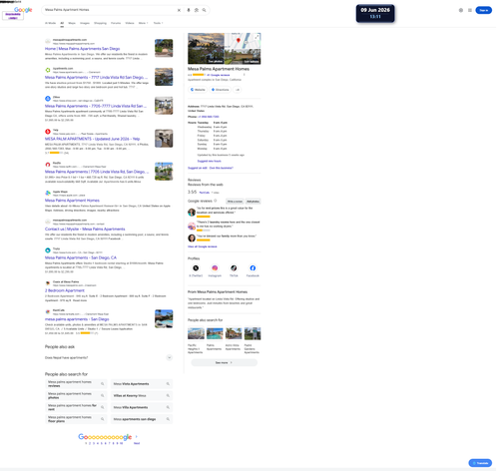
Task: Open the Instagram profile icon
Action: [216, 269]
